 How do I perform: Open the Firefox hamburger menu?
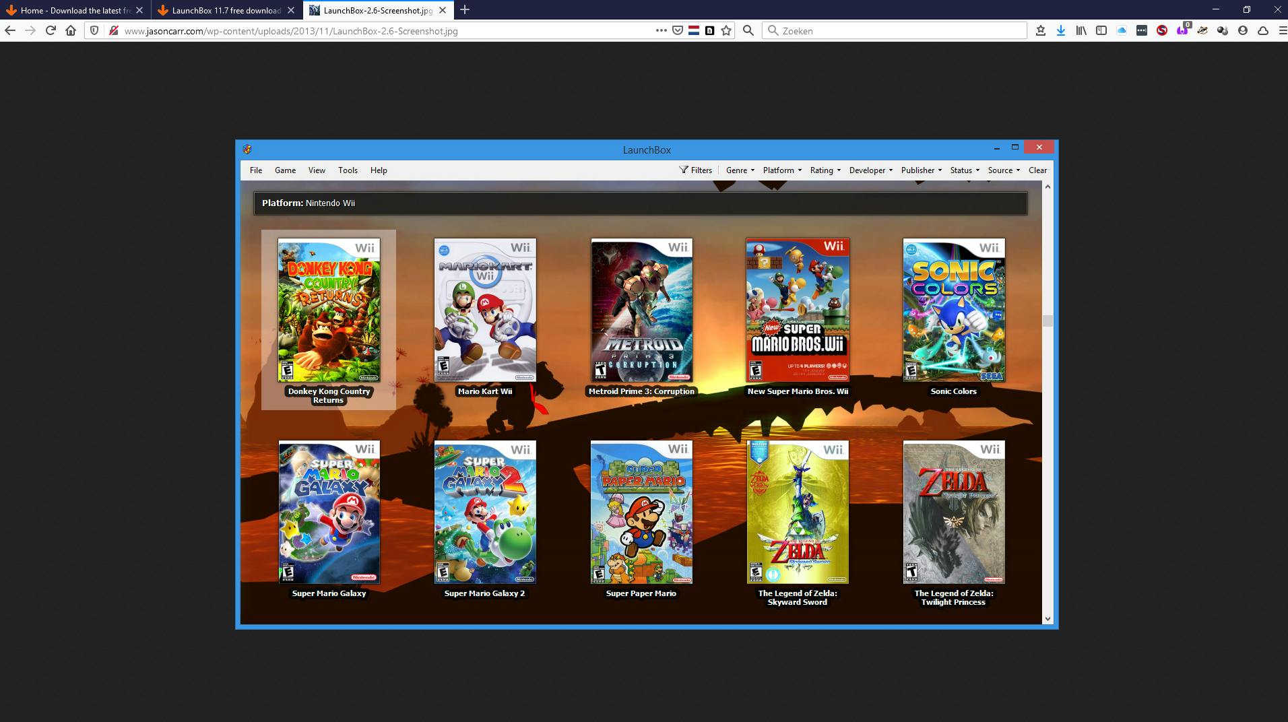click(x=1282, y=30)
